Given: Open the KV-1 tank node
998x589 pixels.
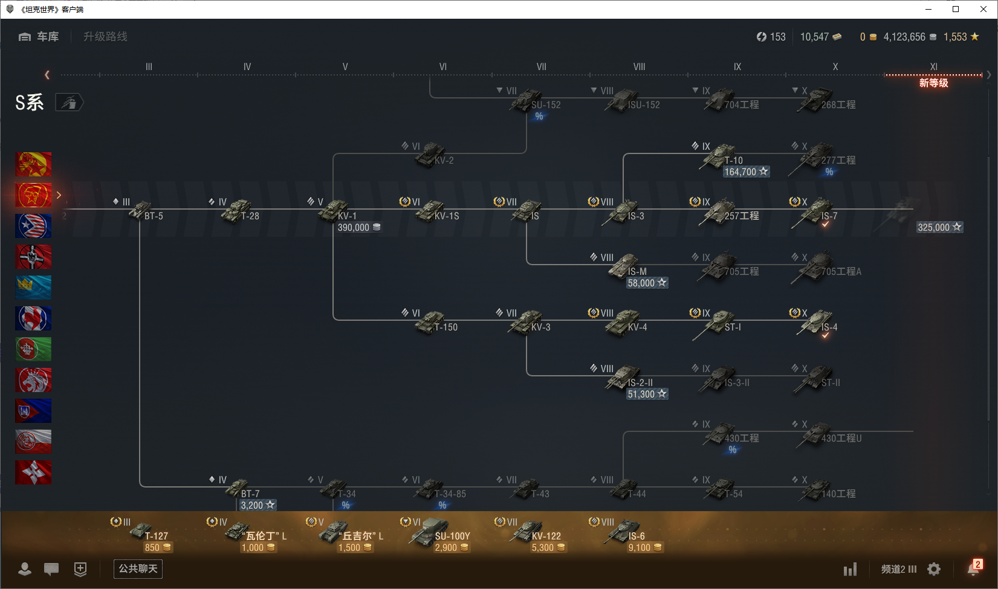Looking at the screenshot, I should coord(339,213).
